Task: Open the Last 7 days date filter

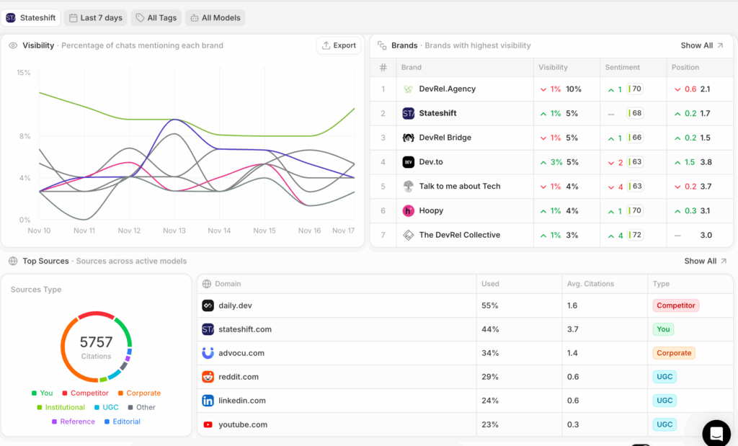Action: coord(95,17)
